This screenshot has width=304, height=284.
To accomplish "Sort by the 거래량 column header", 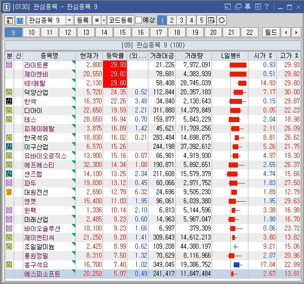I will click(x=194, y=56).
